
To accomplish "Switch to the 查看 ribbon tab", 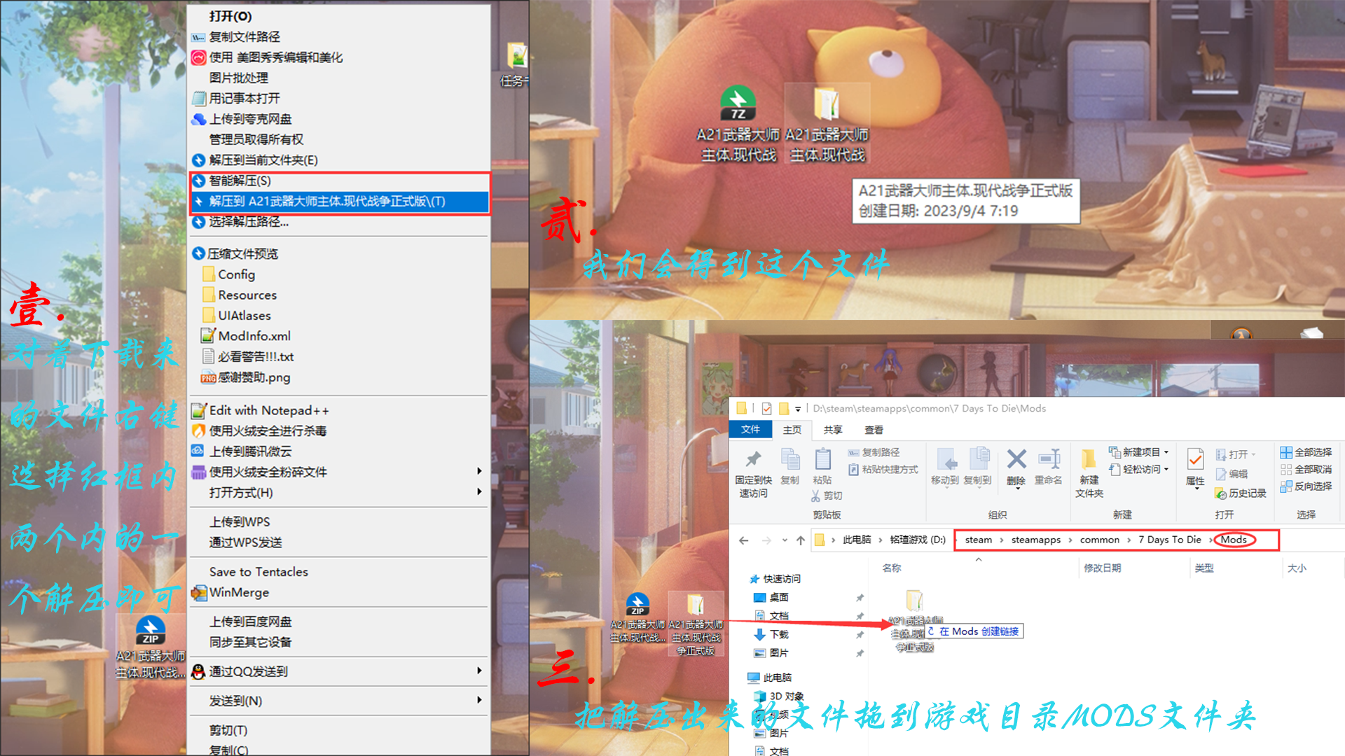I will (x=874, y=430).
